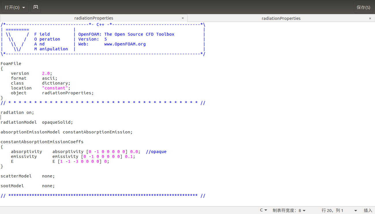Click the //opaque comment text

[156, 152]
